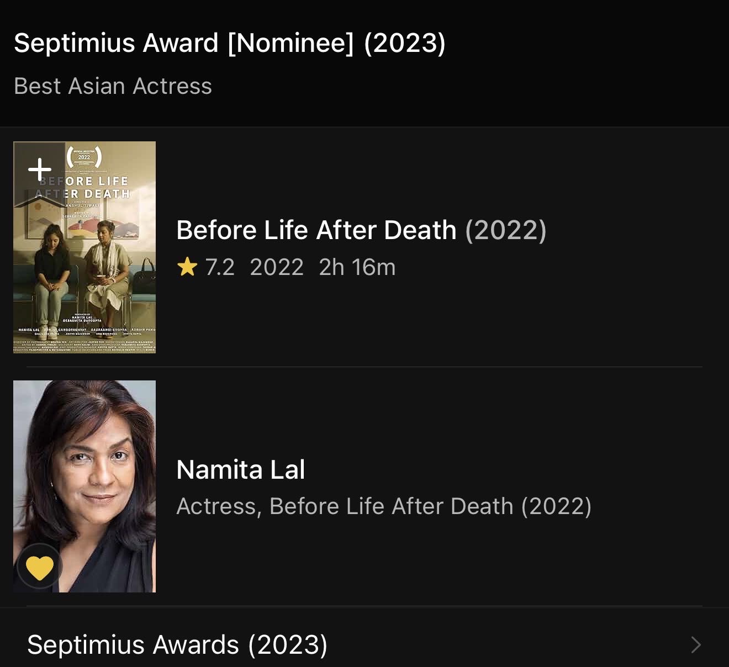729x667 pixels.
Task: Add Before Life After Death to watchlist via plus icon
Action: click(40, 169)
